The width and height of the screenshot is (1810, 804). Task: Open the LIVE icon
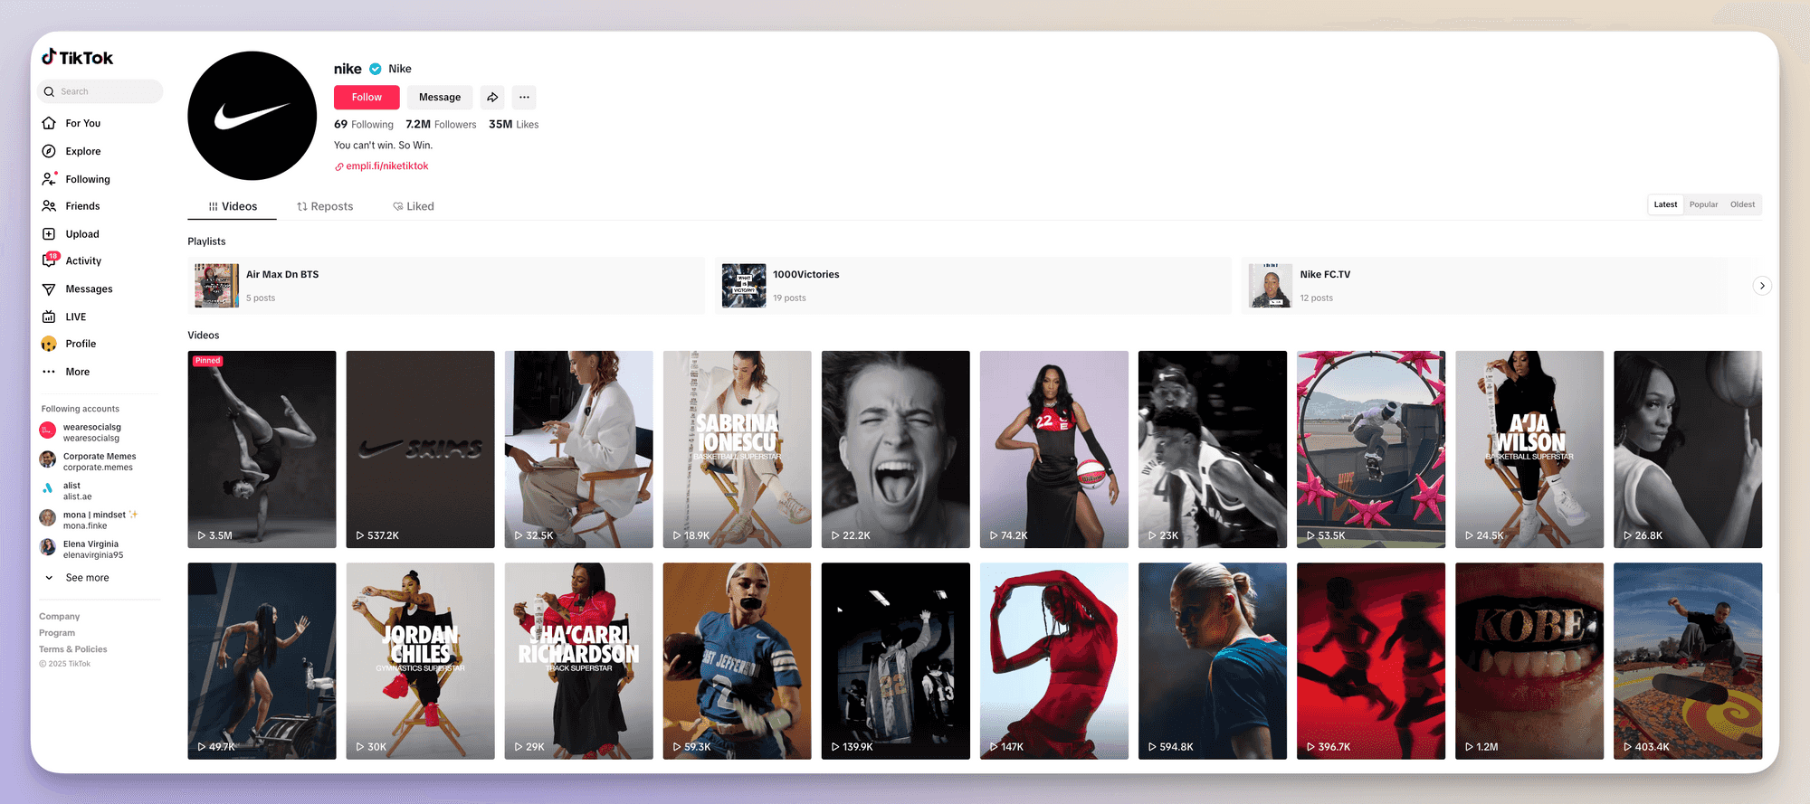click(49, 317)
